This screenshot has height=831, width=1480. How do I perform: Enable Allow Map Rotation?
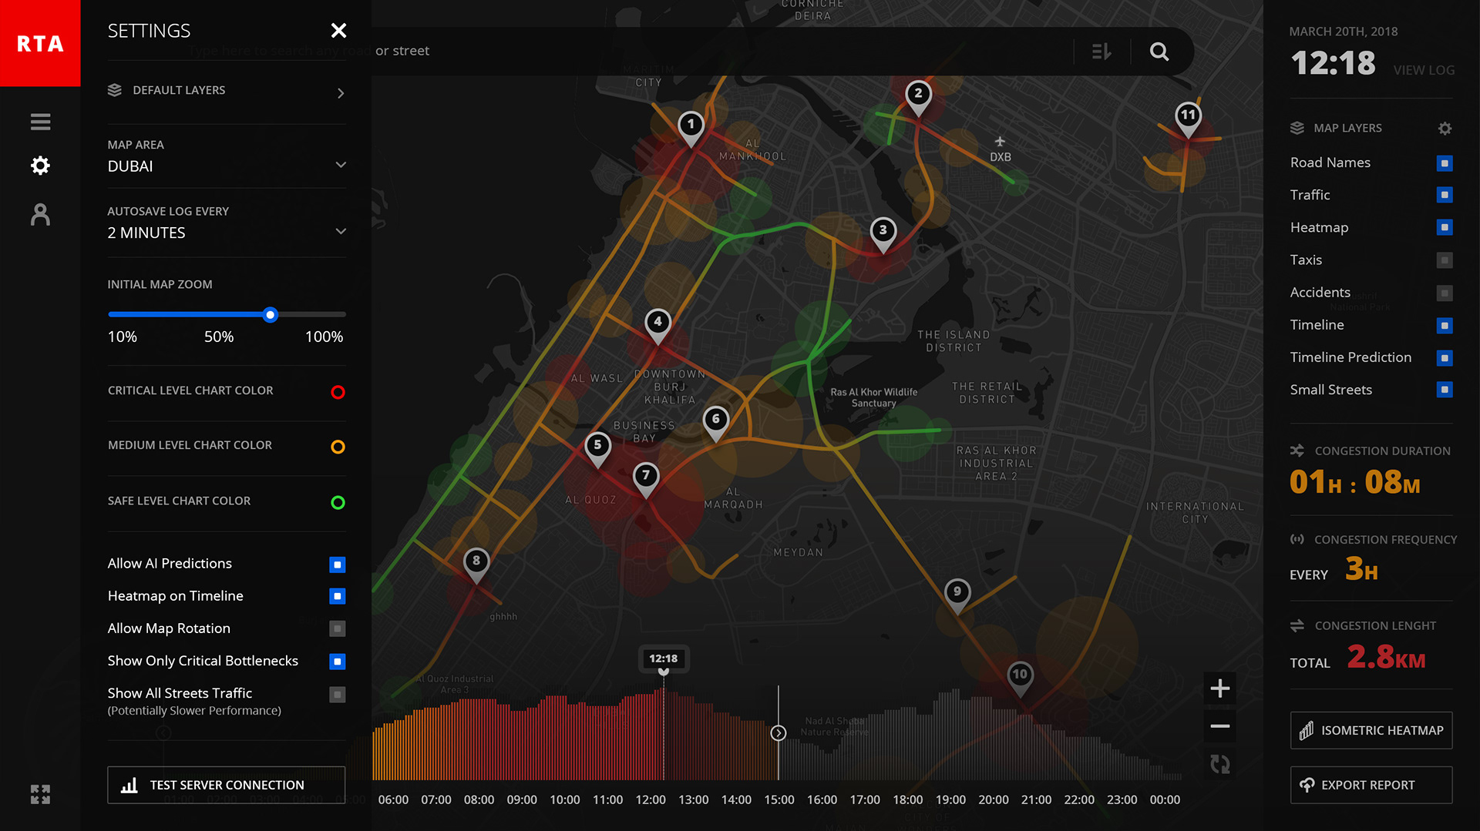pyautogui.click(x=337, y=629)
